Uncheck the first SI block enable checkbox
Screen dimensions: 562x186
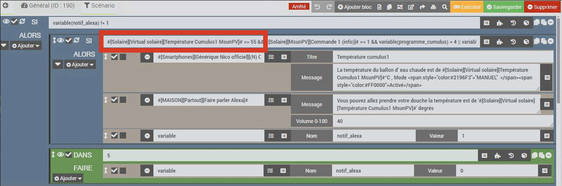tap(14, 21)
